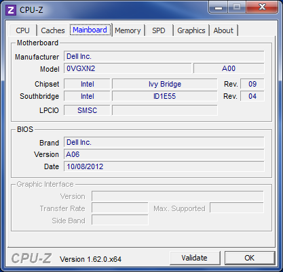This screenshot has width=283, height=272.
Task: Click the LPCIO label
Action: point(49,110)
